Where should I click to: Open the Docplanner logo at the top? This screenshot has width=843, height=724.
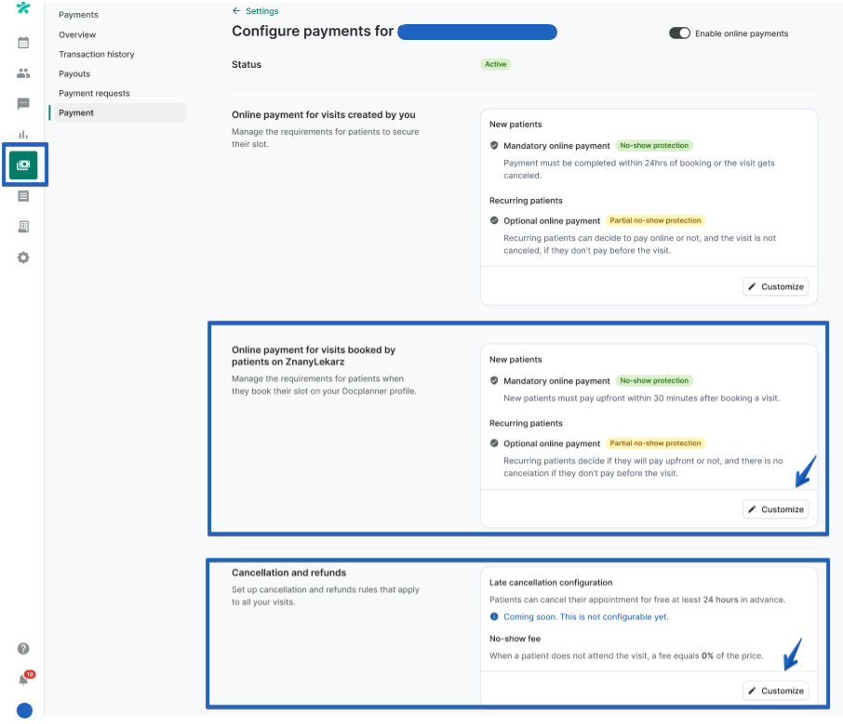tap(23, 8)
